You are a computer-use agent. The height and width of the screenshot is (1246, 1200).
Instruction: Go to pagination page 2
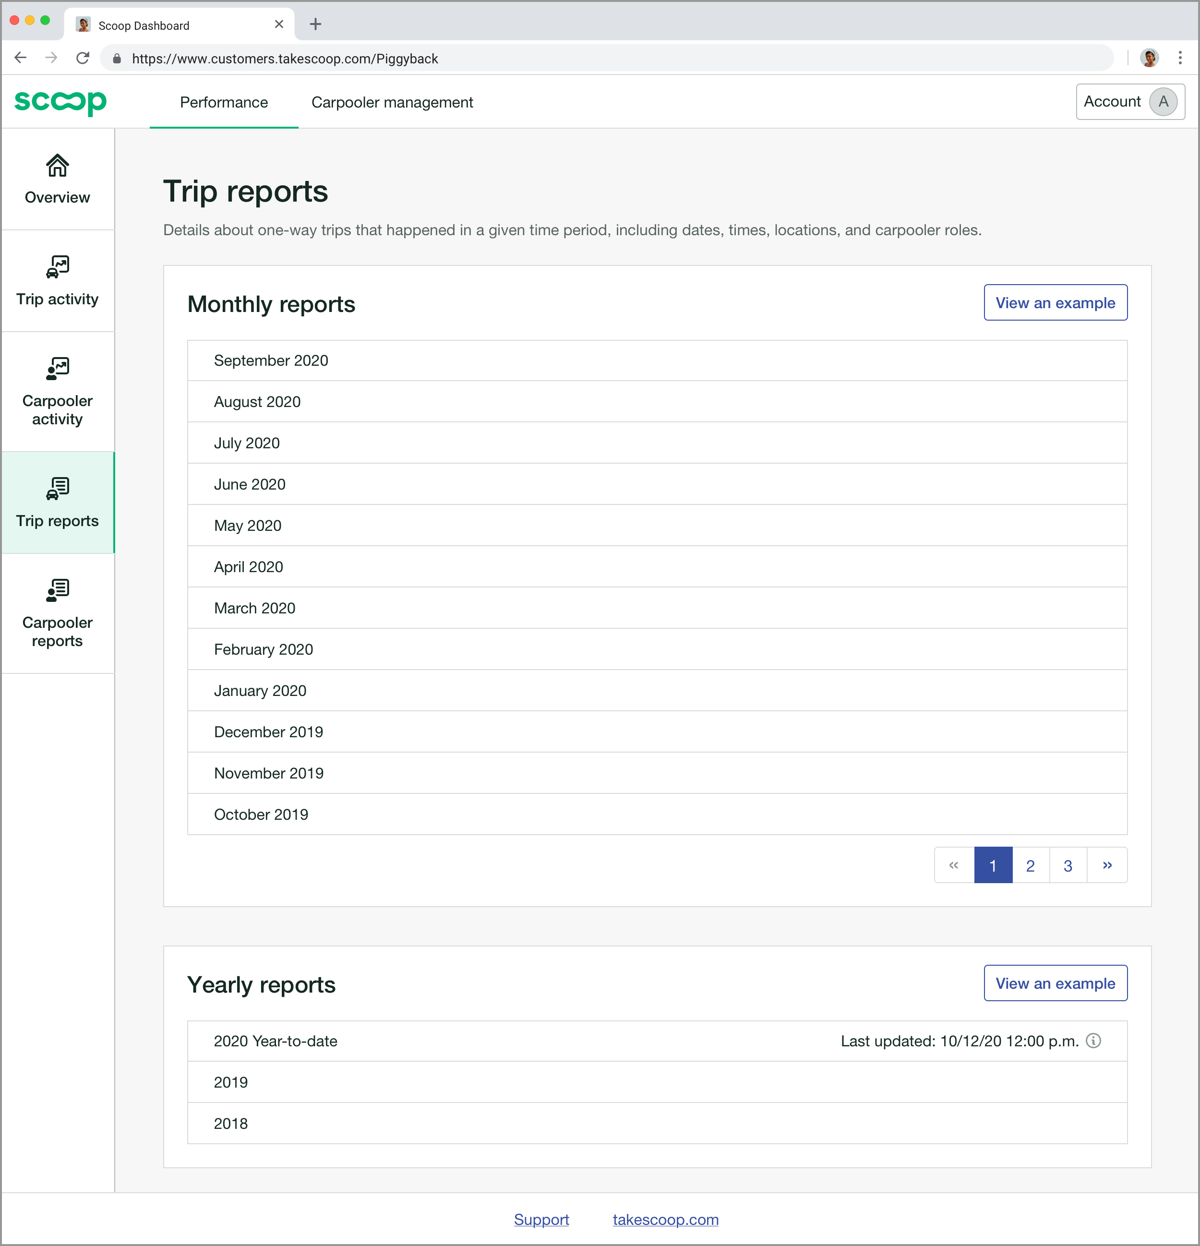click(x=1030, y=865)
